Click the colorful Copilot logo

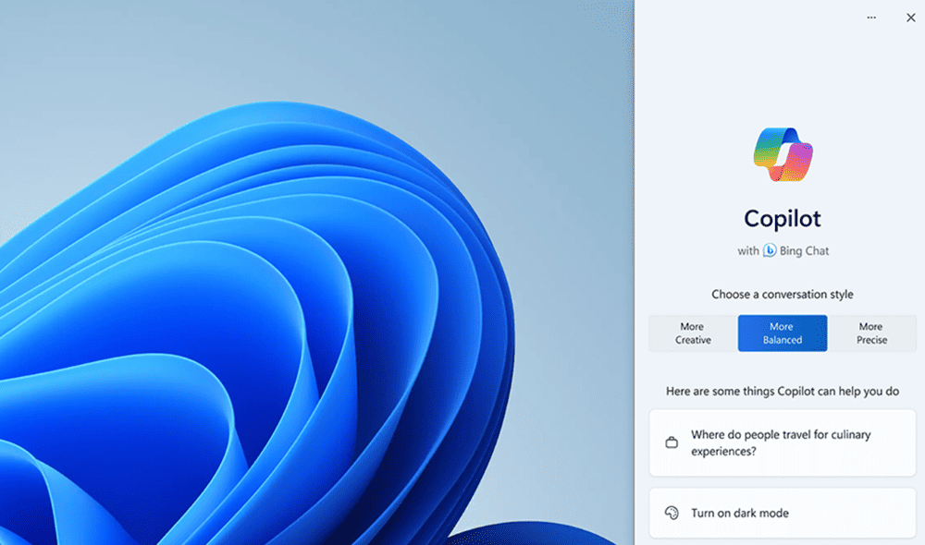783,154
